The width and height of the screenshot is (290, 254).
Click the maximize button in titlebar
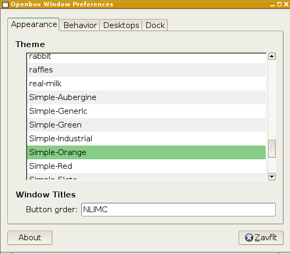tap(279, 4)
